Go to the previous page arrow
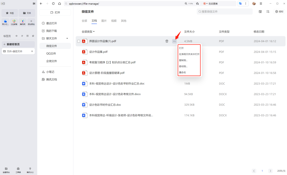The width and height of the screenshot is (287, 175). [x=254, y=171]
